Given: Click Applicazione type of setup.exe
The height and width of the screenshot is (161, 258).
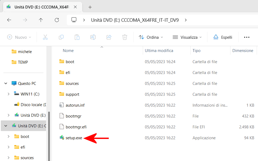Looking at the screenshot, I should tap(204, 138).
